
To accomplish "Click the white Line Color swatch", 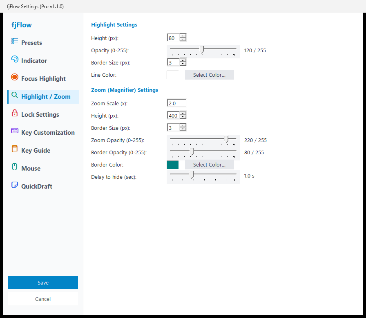I will click(x=172, y=75).
